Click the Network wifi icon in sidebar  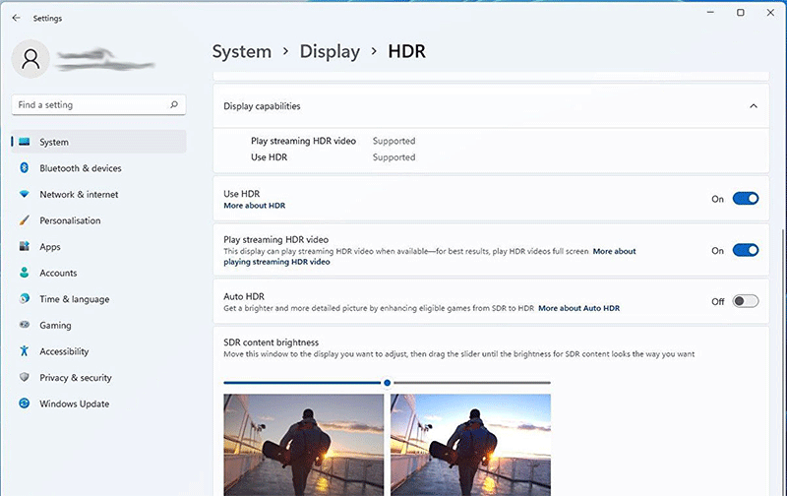24,194
